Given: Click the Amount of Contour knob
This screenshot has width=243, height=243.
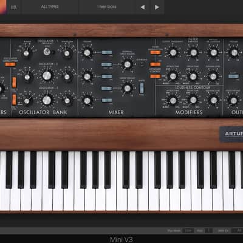Looking at the screenshot, I should (214, 53).
